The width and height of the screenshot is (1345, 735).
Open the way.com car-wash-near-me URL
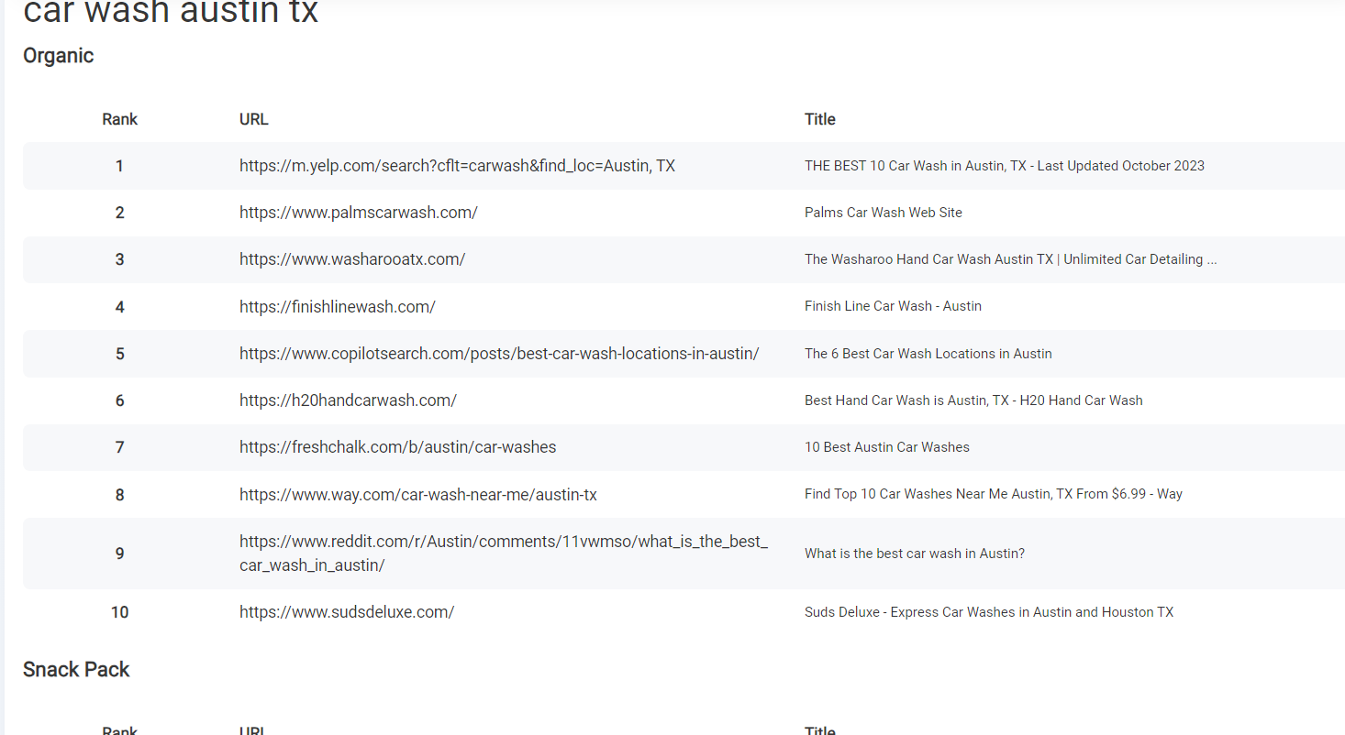pyautogui.click(x=418, y=495)
